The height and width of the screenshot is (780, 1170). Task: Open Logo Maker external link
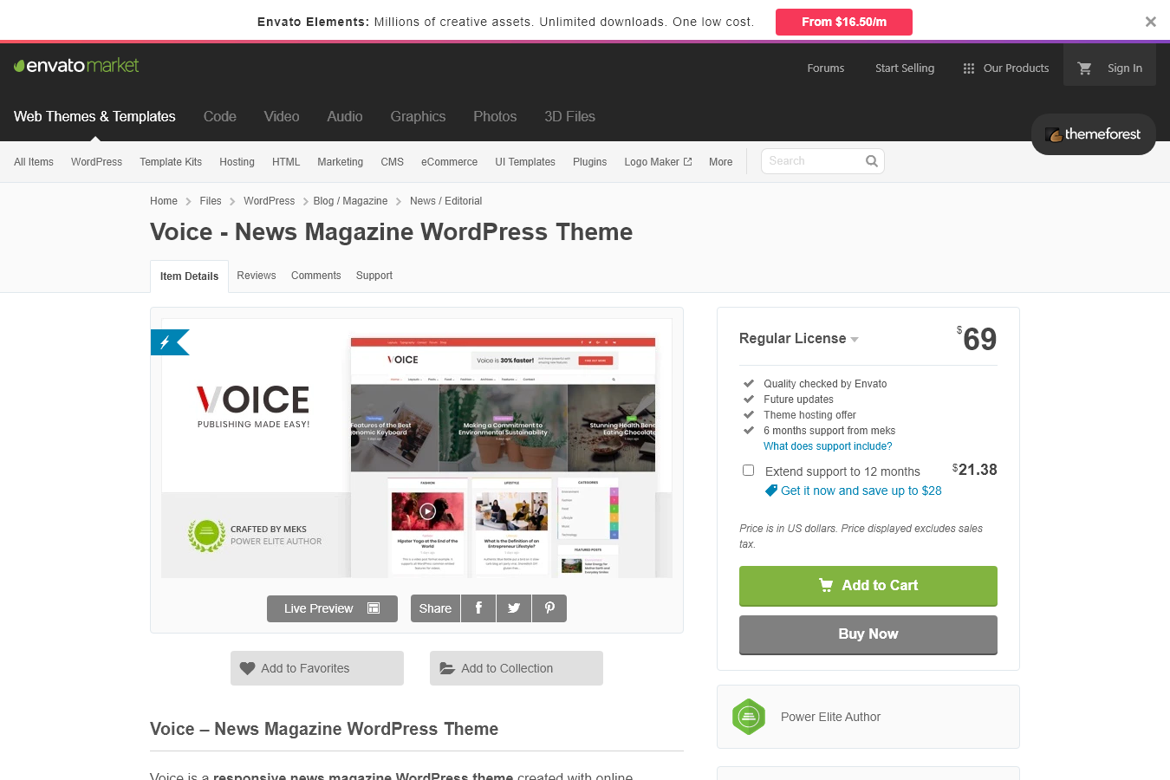pyautogui.click(x=658, y=162)
